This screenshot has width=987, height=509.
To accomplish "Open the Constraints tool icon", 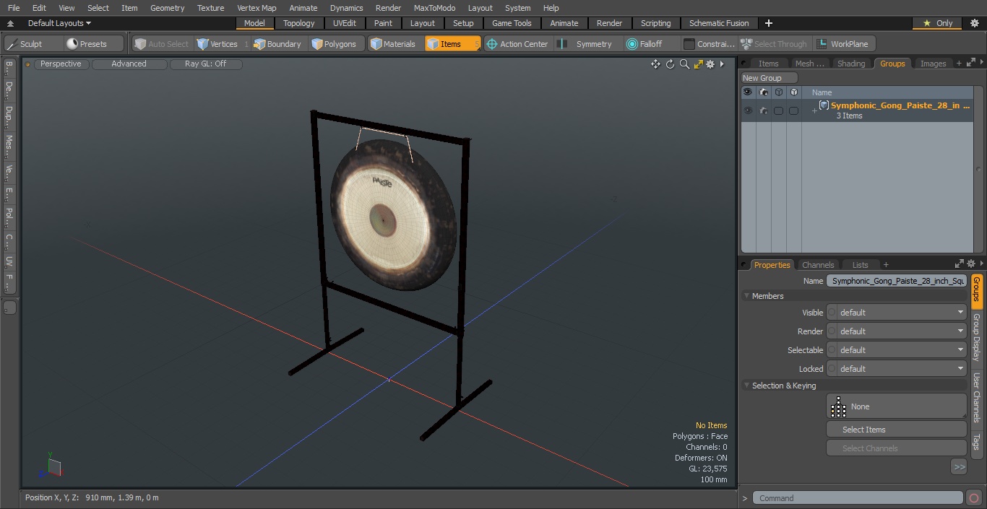I will [689, 44].
